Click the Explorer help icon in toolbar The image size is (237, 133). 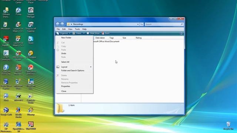181,33
